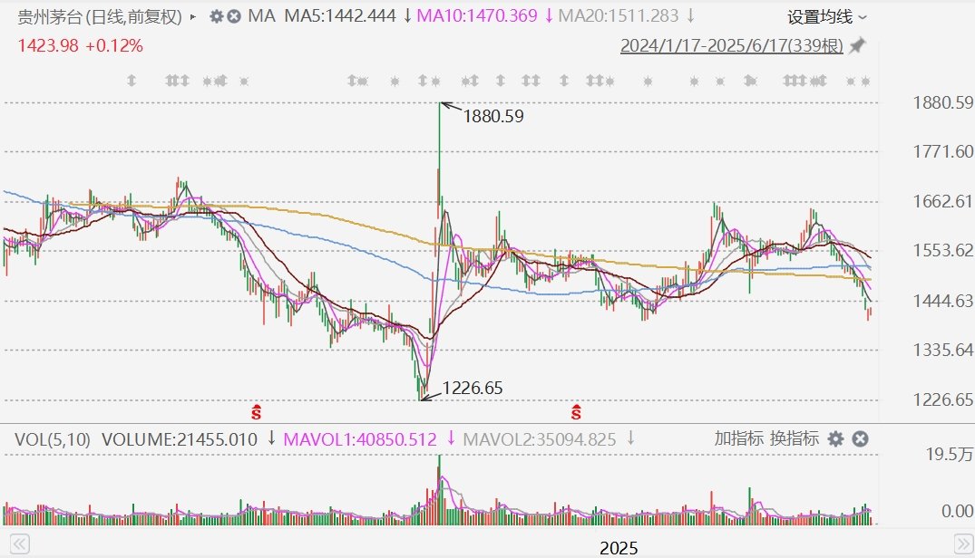975x558 pixels.
Task: Click the 换指标 button
Action: point(794,438)
